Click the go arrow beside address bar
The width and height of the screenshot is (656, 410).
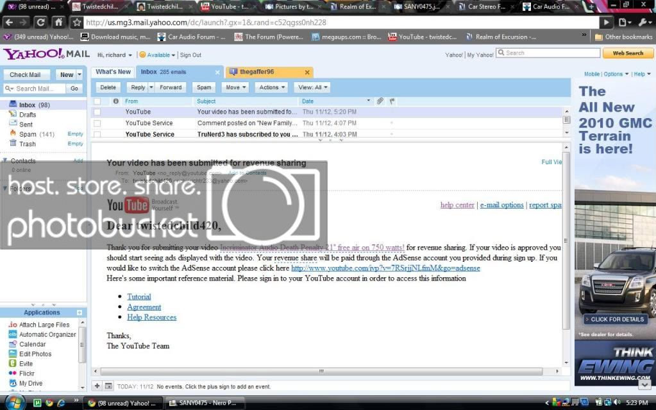click(606, 22)
